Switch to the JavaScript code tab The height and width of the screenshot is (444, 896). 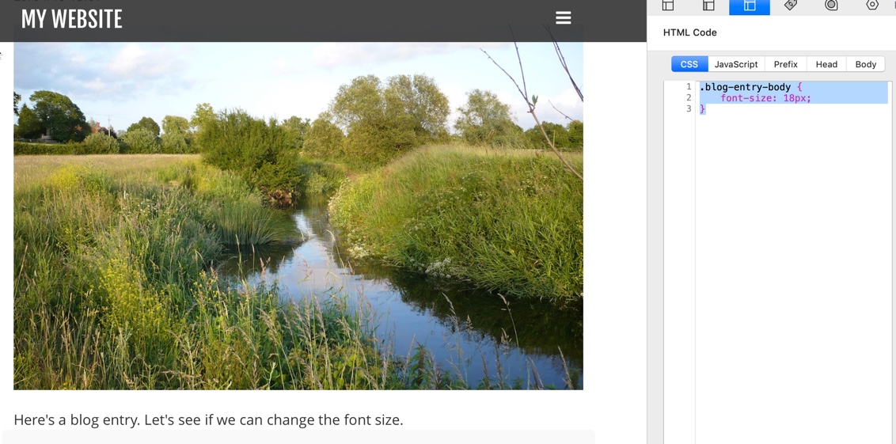(736, 64)
